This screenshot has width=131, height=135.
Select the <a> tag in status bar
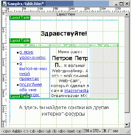tap(79, 131)
